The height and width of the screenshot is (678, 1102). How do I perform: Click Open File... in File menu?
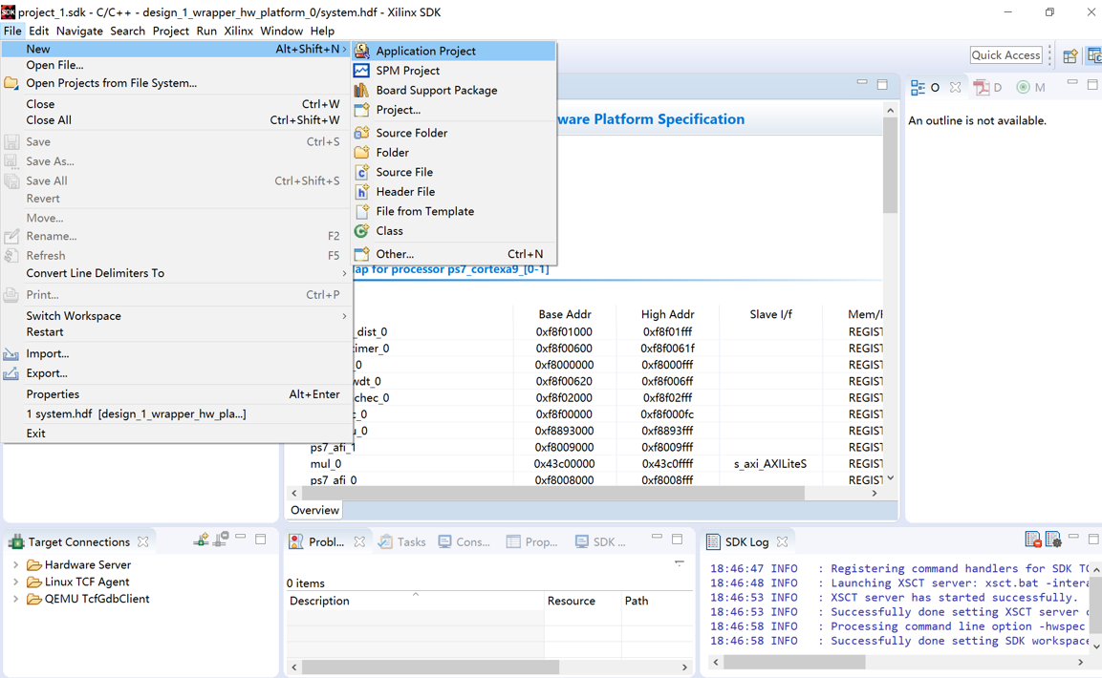(176, 65)
